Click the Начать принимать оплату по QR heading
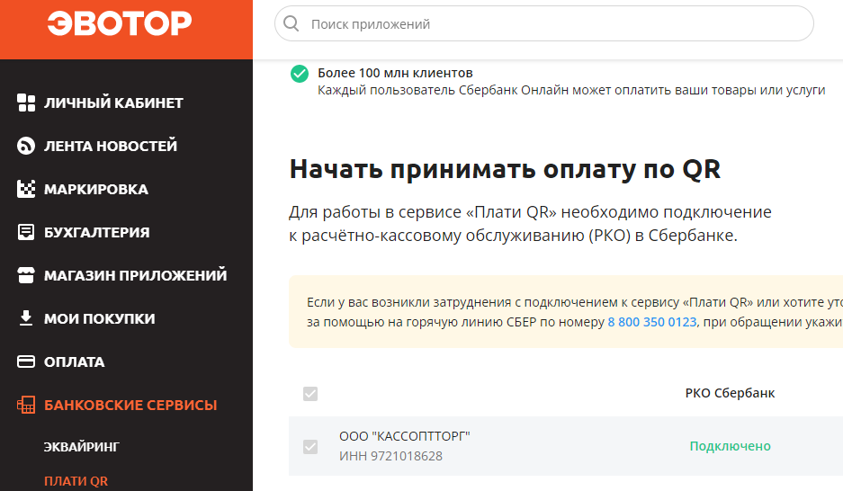 pyautogui.click(x=505, y=169)
